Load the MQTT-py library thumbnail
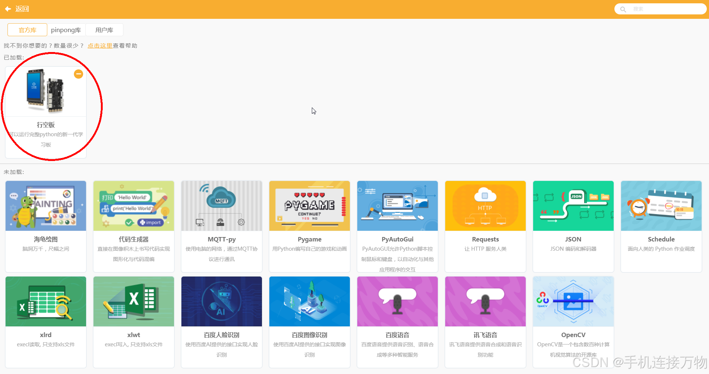 click(222, 206)
